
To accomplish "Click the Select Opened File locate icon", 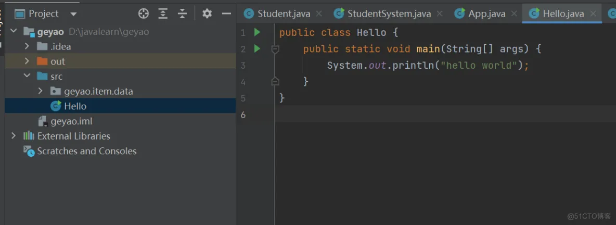I will point(144,14).
